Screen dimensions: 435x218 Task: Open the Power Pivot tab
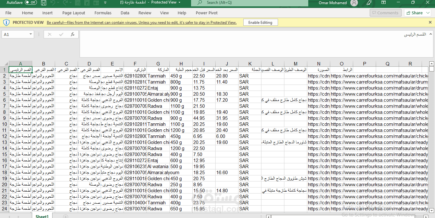(207, 13)
